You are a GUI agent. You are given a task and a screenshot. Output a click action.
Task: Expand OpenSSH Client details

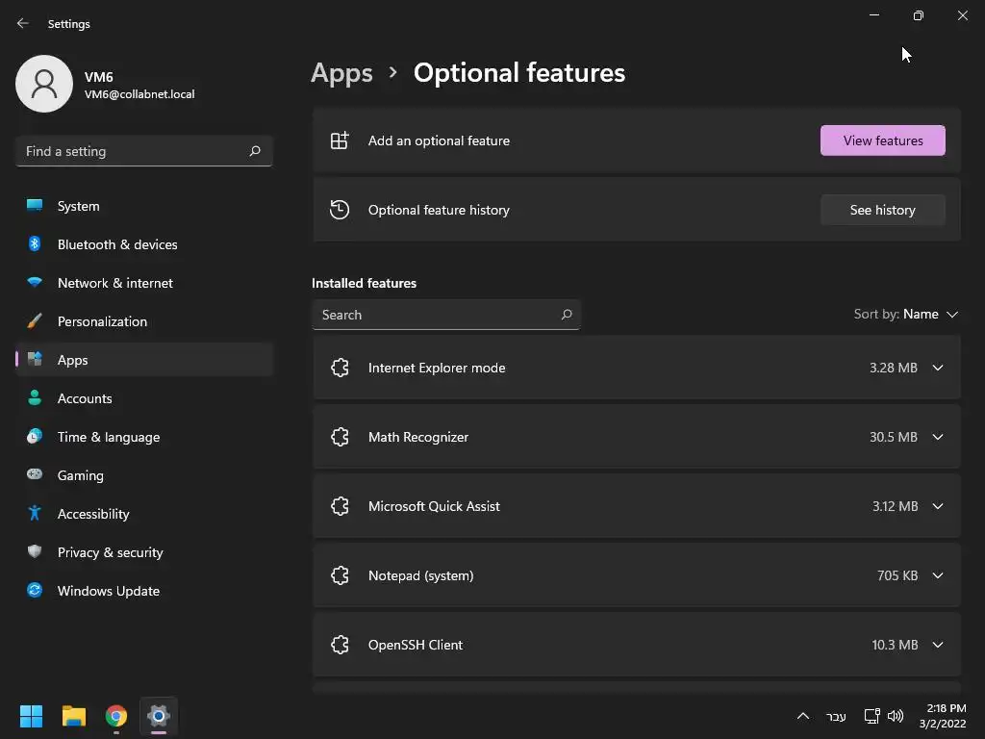[x=938, y=645]
